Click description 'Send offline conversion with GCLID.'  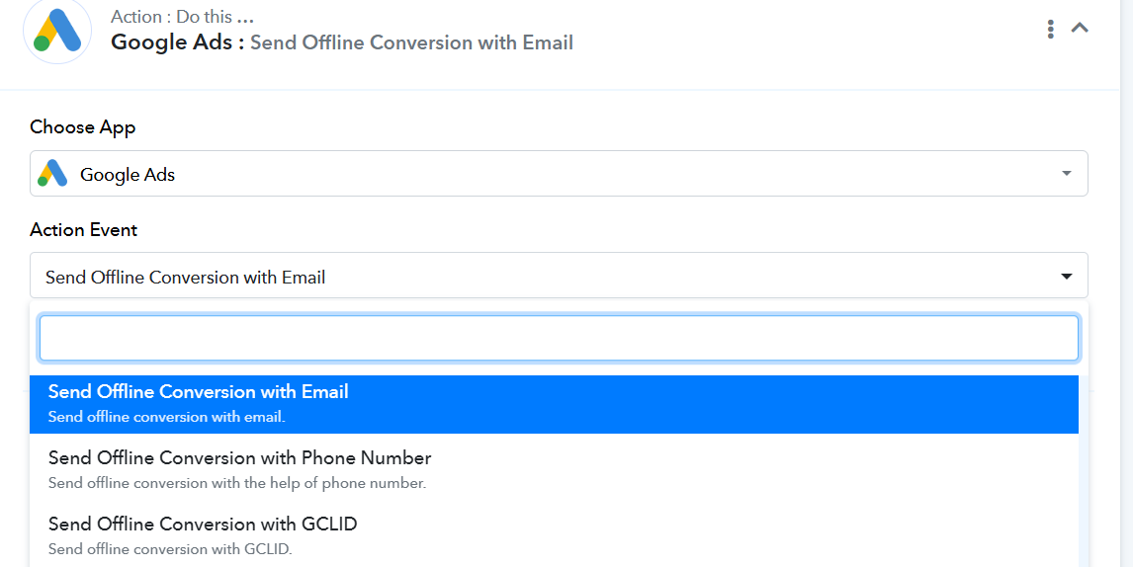tap(170, 549)
